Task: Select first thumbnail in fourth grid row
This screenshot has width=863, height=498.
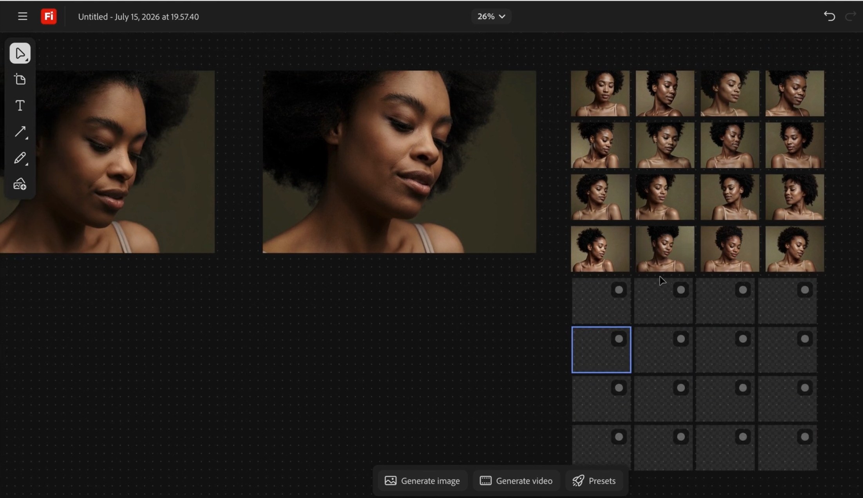Action: (600, 249)
